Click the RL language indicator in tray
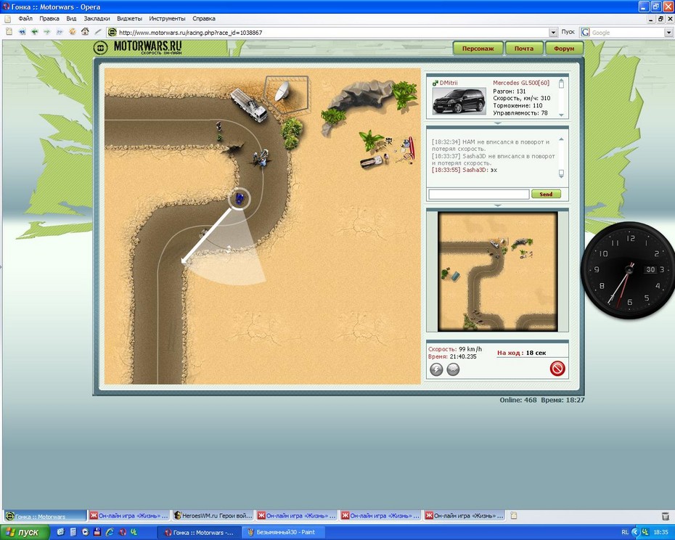 coord(625,532)
